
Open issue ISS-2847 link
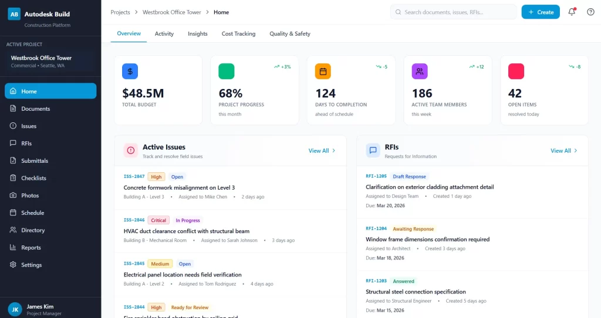tap(134, 177)
